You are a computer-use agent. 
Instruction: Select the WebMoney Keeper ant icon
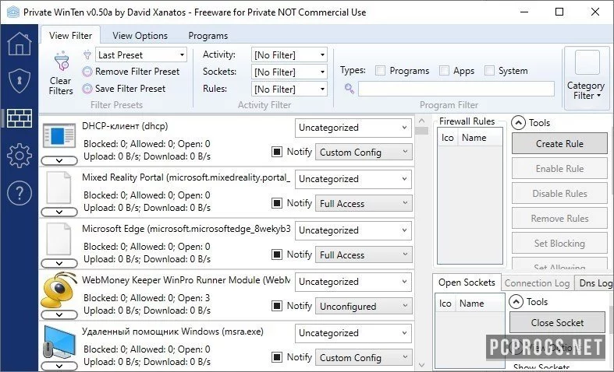pyautogui.click(x=59, y=290)
